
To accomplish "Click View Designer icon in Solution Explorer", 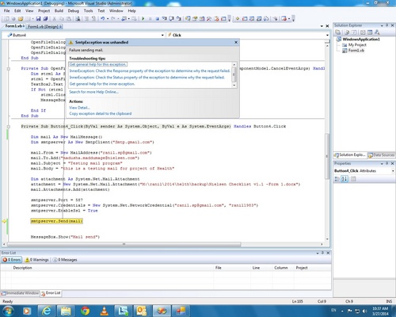I will [x=370, y=32].
